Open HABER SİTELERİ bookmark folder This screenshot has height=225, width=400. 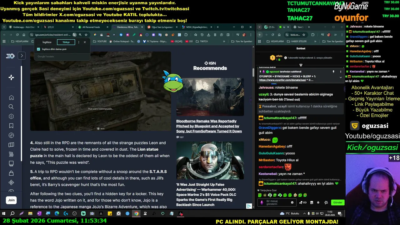pos(297,41)
